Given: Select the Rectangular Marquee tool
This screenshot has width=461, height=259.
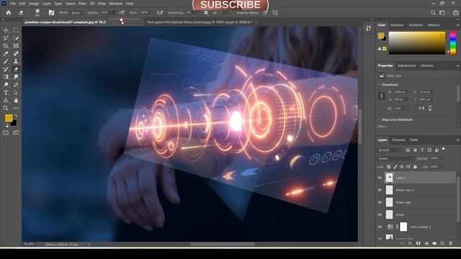Looking at the screenshot, I should point(16,30).
